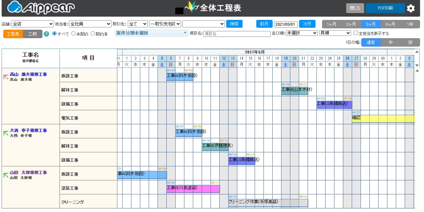The width and height of the screenshot is (424, 212).
Task: Click the 塗装工事 item cell
Action: [x=88, y=188]
